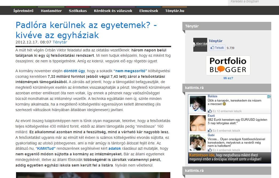The width and height of the screenshot is (279, 178).
Task: Like the page with the Tetszik button
Action: (x=217, y=48)
